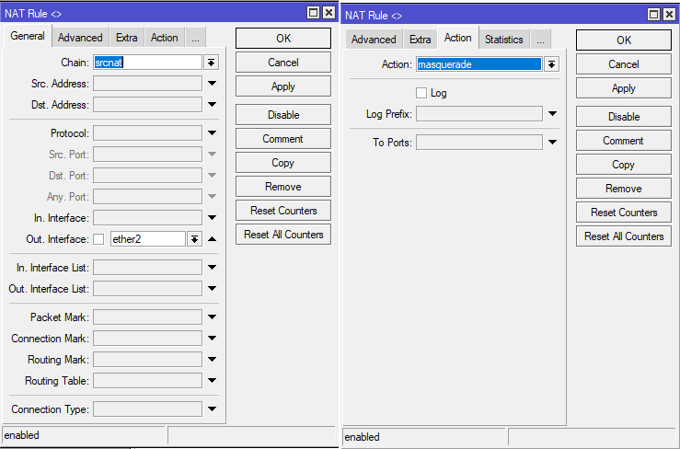
Task: Collapse the Out. Interface field with up arrow
Action: (x=212, y=239)
